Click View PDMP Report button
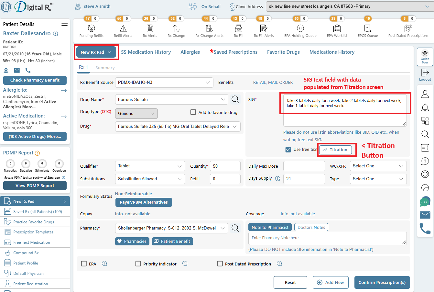Screen dimensions: 434x292 35,185
